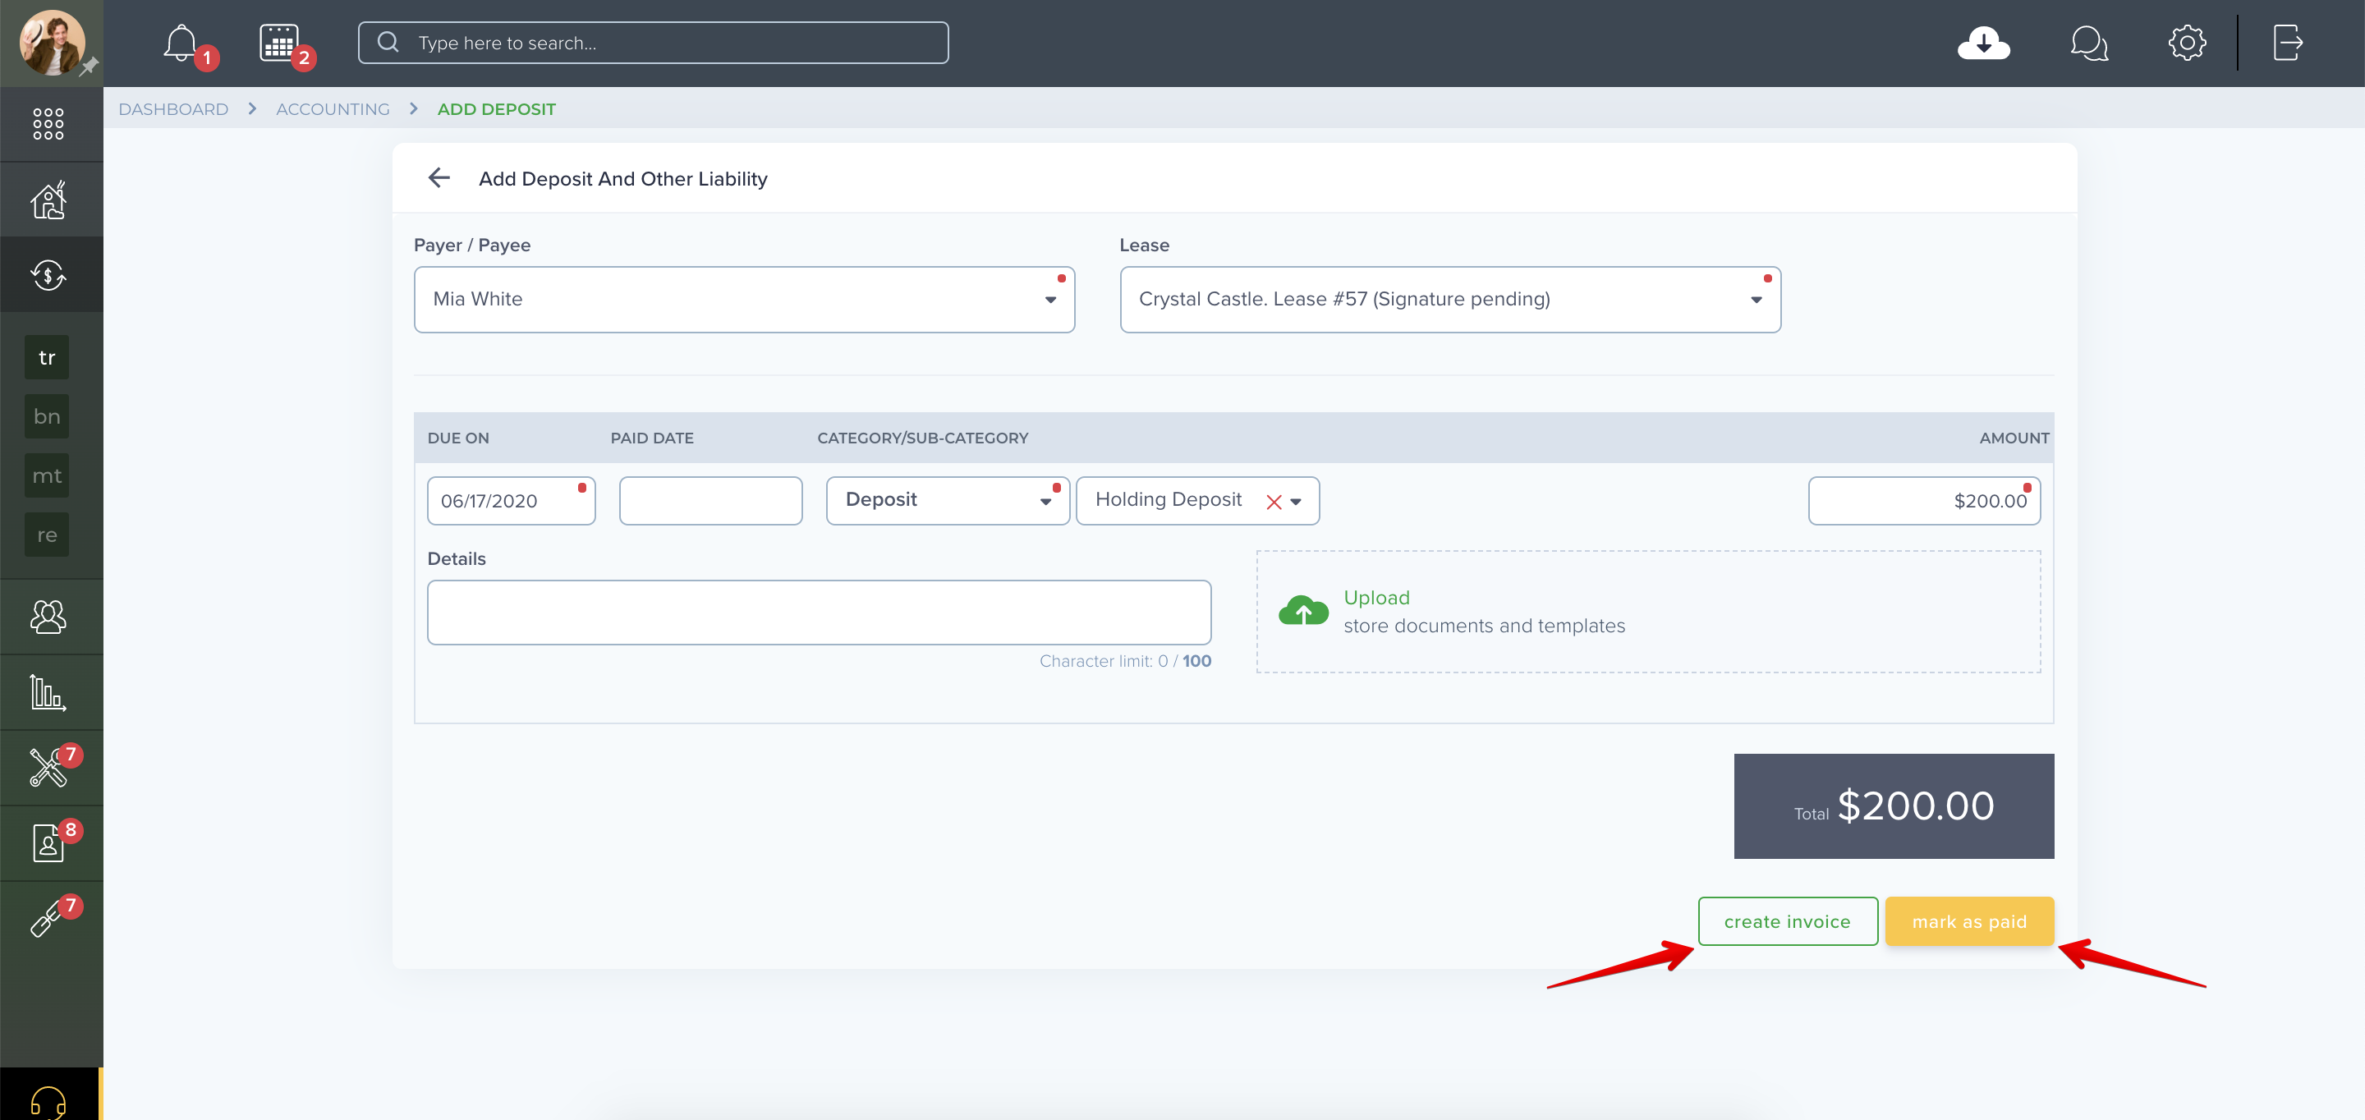This screenshot has height=1120, width=2365.
Task: Focus the 'Type here to search' field
Action: [653, 44]
